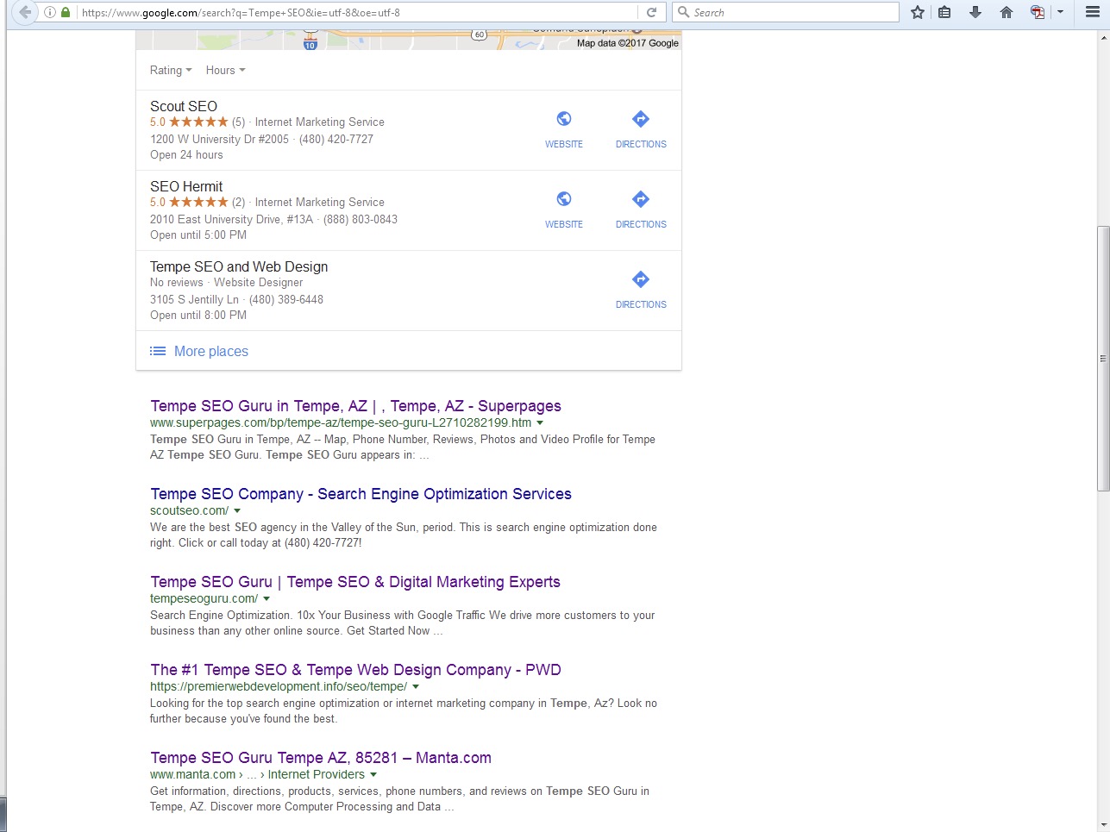Open SEO Hermit website globe icon
Screen dimensions: 1110x832
[x=564, y=199]
